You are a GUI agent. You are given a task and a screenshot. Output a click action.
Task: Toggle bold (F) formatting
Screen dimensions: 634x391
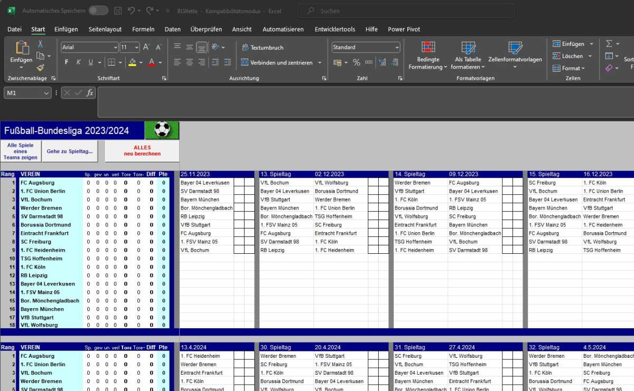pyautogui.click(x=67, y=62)
